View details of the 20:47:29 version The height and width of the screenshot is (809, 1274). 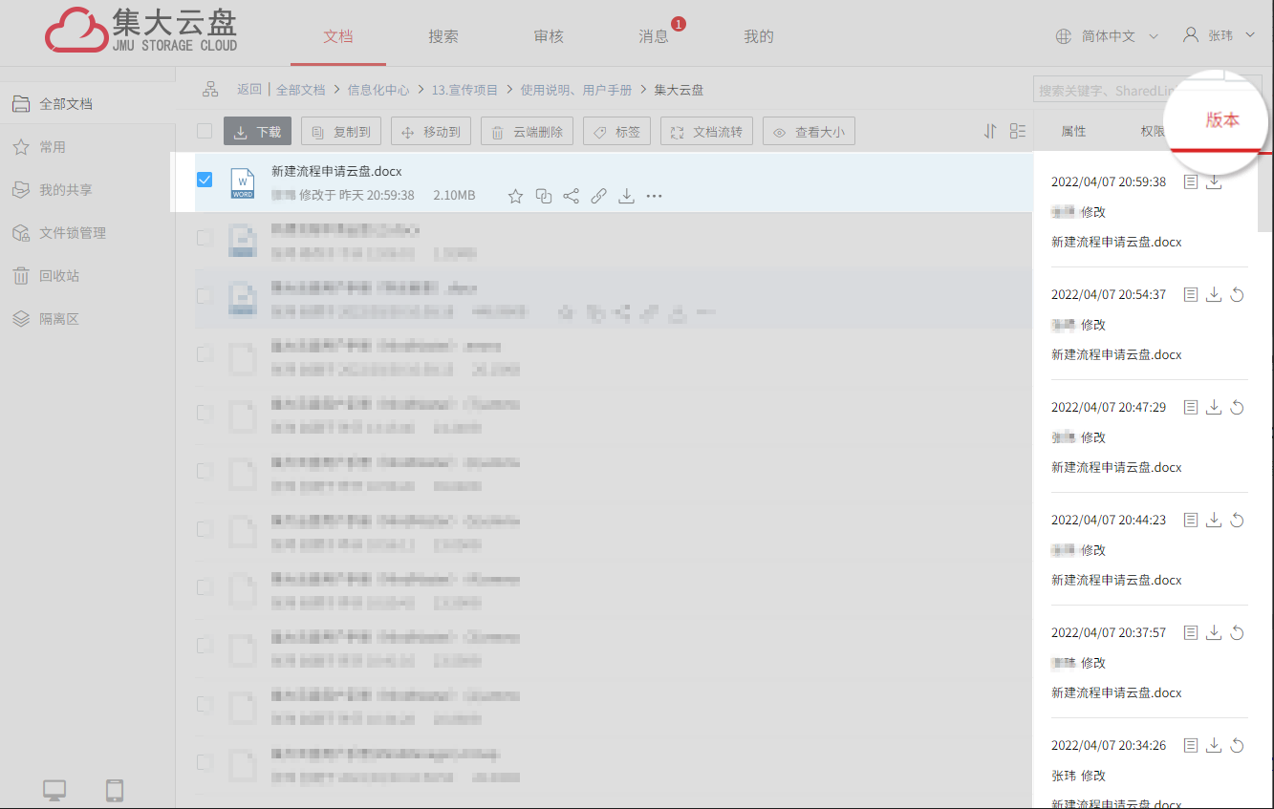[x=1191, y=408]
